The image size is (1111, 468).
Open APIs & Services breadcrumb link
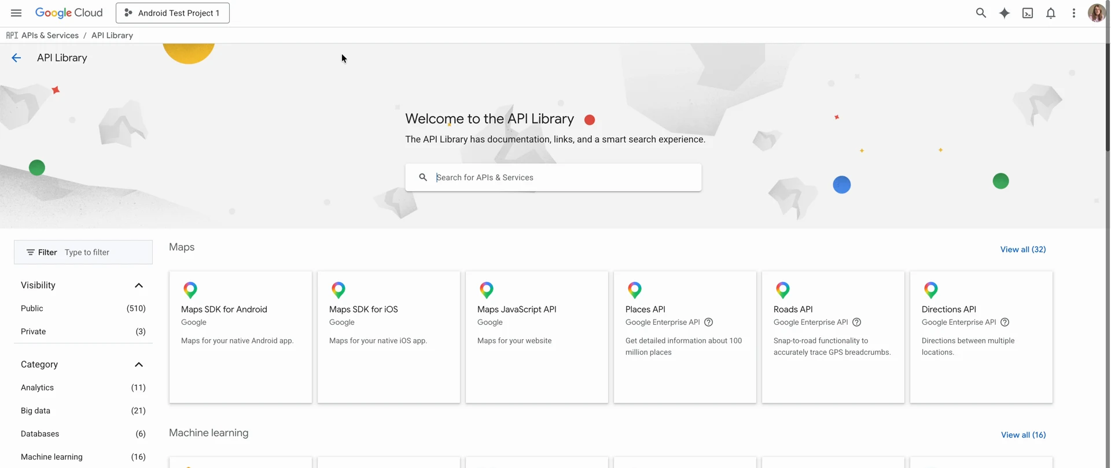[x=50, y=35]
